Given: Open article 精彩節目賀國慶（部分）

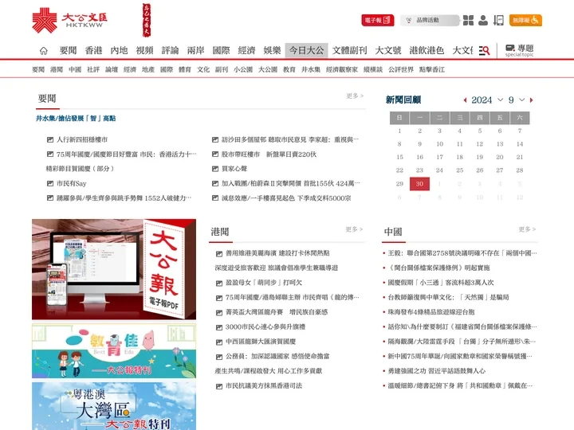Looking at the screenshot, I should click(81, 169).
